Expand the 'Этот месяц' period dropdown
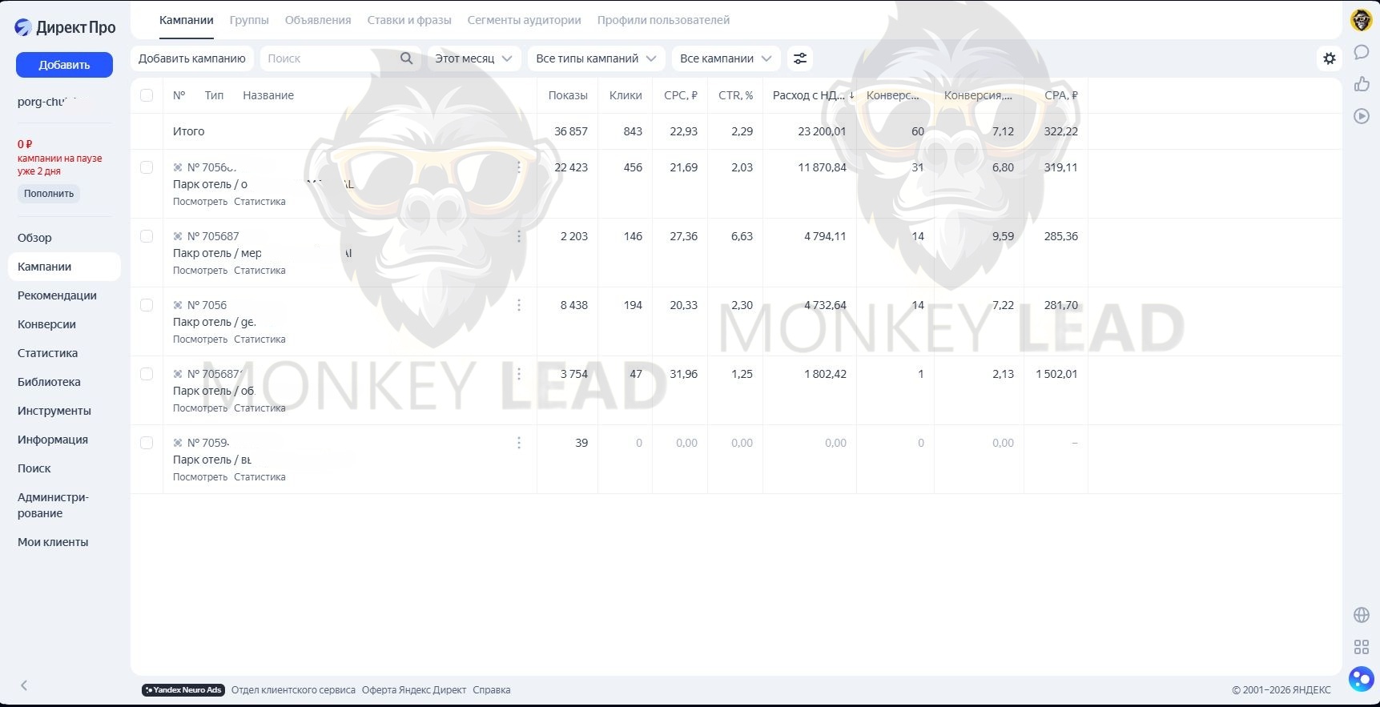This screenshot has height=707, width=1380. pos(473,58)
